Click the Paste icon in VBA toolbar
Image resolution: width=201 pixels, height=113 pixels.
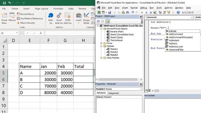(123, 12)
